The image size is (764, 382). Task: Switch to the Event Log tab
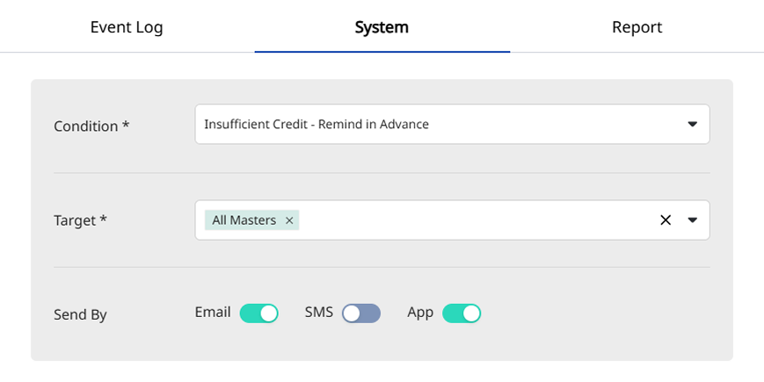click(127, 27)
